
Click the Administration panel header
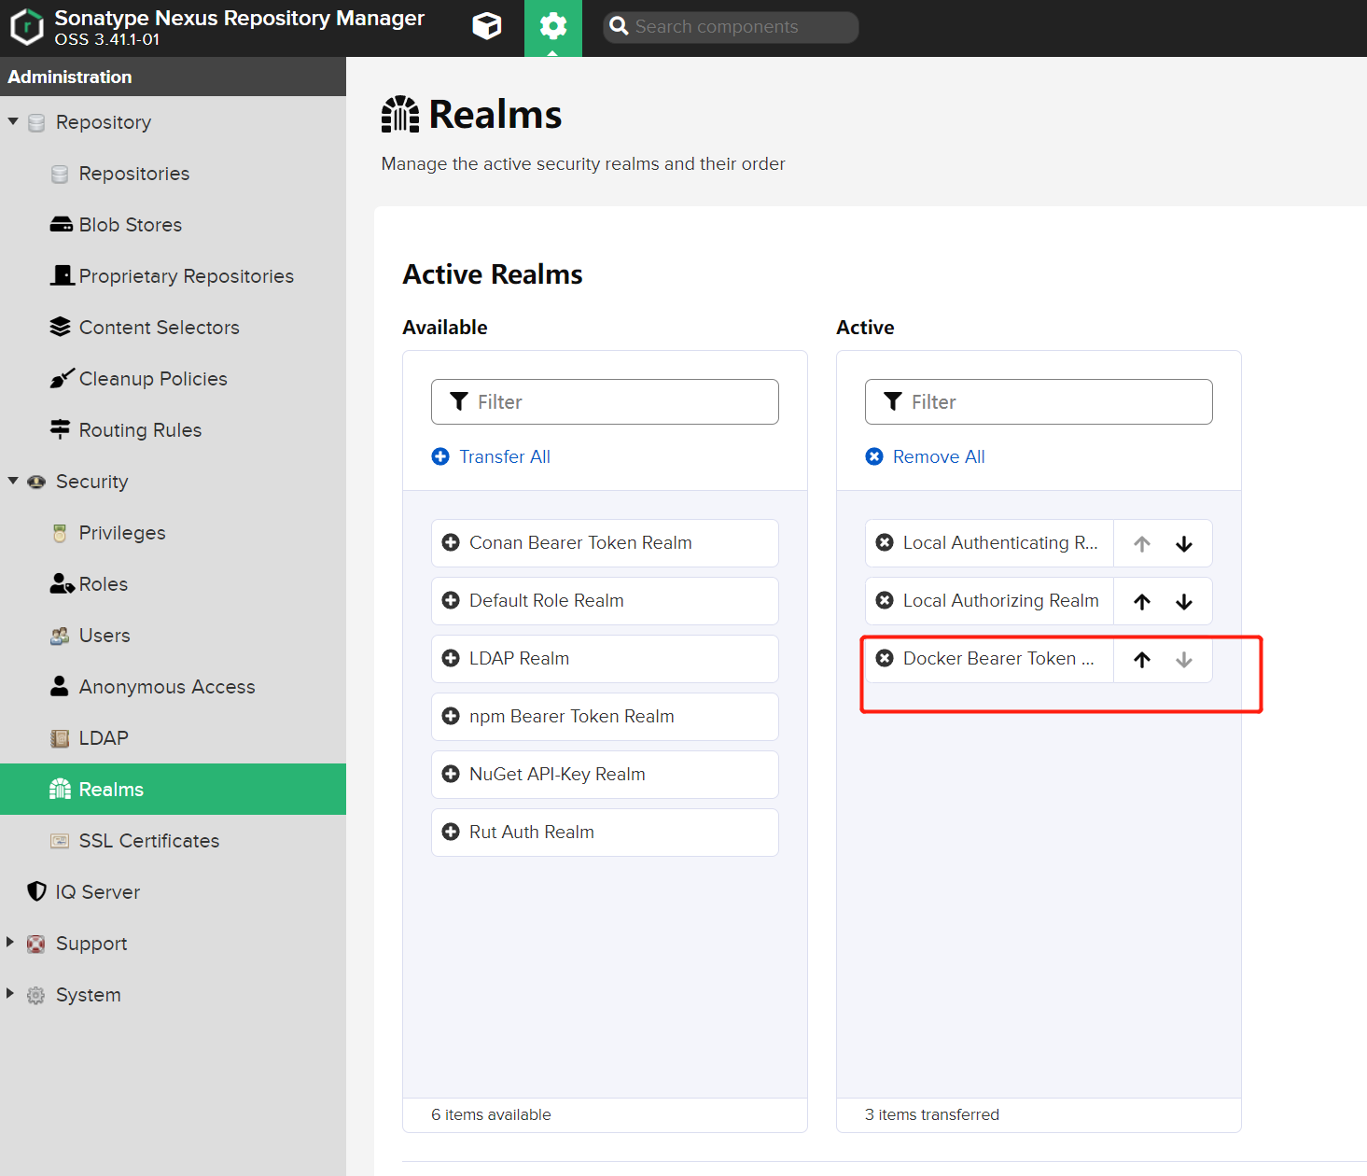[173, 77]
